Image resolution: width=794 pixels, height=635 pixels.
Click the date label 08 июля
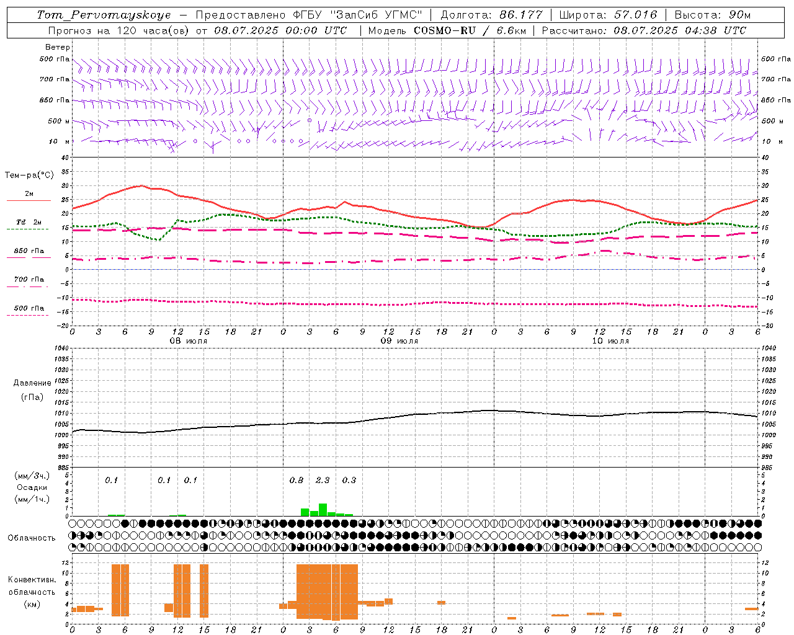coord(189,341)
